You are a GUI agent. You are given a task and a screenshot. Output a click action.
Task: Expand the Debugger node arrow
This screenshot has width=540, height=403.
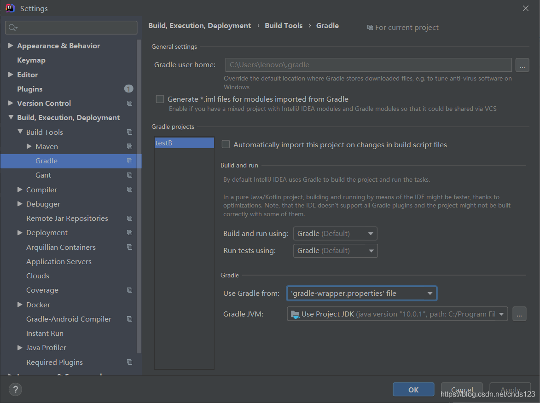[20, 204]
